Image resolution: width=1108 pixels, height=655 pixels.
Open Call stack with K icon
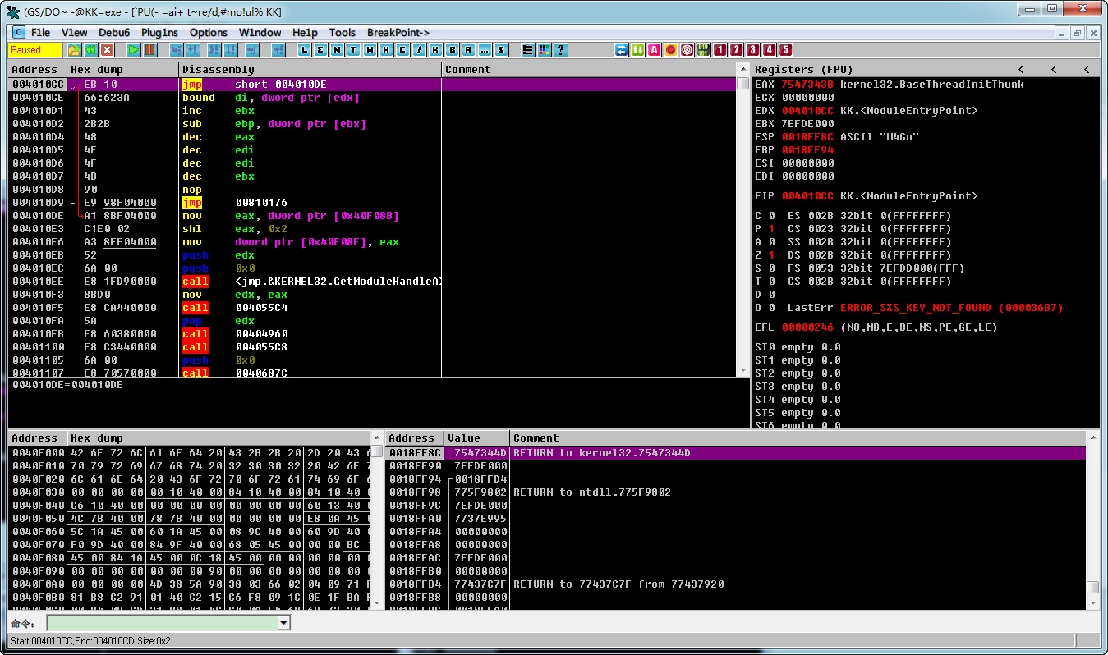[435, 50]
